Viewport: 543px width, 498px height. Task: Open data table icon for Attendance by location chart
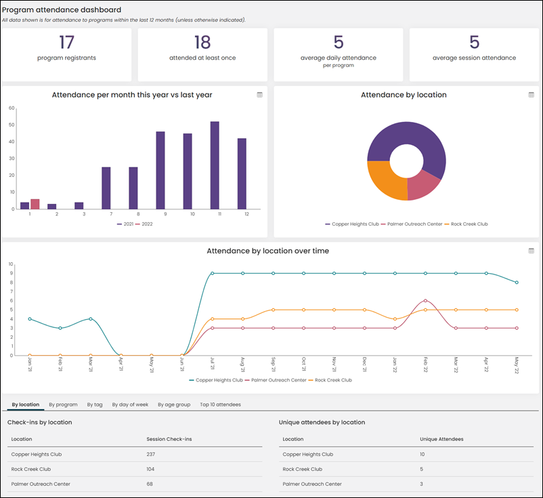coord(531,95)
